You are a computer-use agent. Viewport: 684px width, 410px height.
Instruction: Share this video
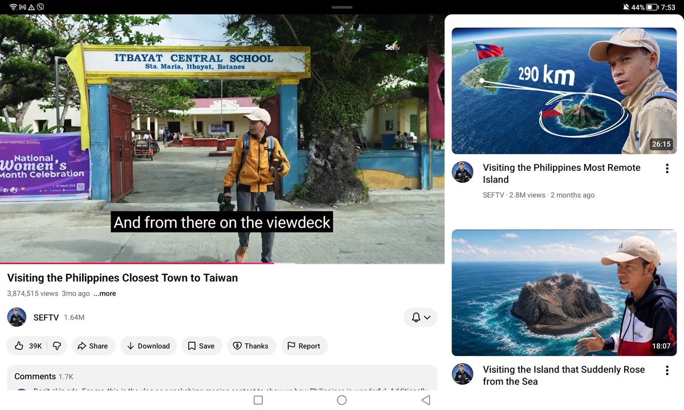pyautogui.click(x=93, y=346)
